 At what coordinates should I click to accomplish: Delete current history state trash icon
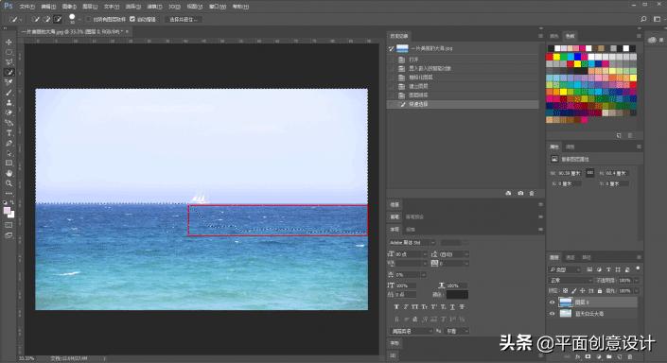coord(532,194)
